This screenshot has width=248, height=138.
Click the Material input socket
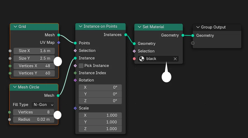click(x=134, y=59)
